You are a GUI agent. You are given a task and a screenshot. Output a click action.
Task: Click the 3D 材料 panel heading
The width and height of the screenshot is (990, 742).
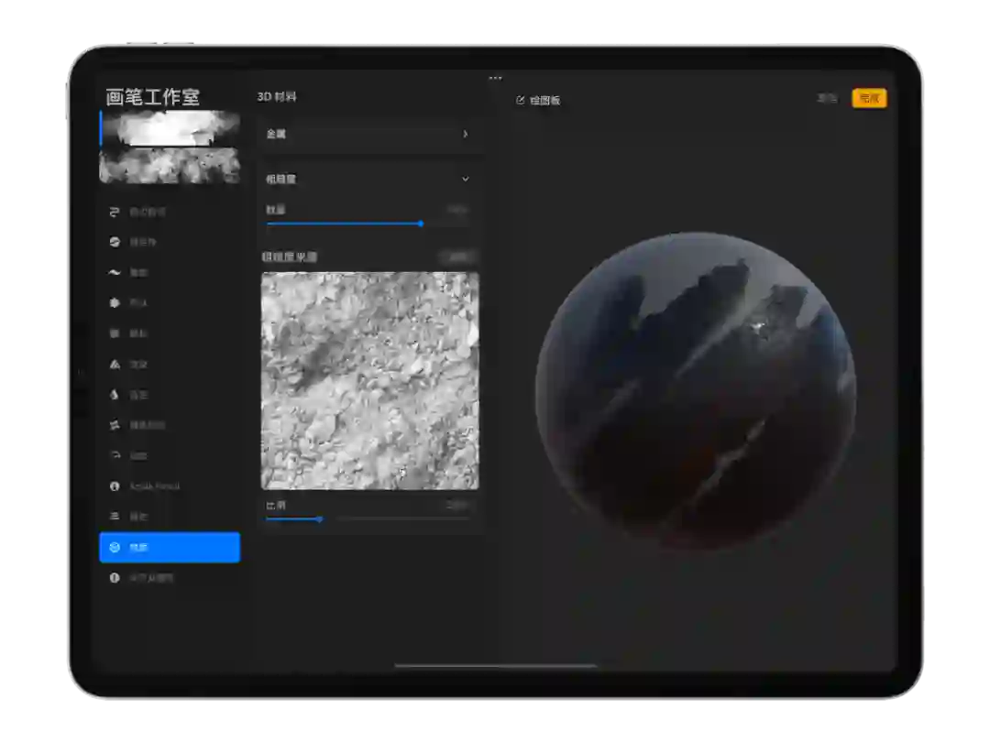click(x=277, y=96)
